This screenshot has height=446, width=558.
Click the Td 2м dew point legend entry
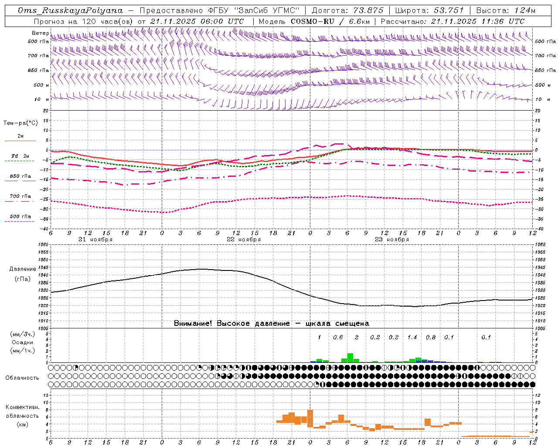pos(20,156)
